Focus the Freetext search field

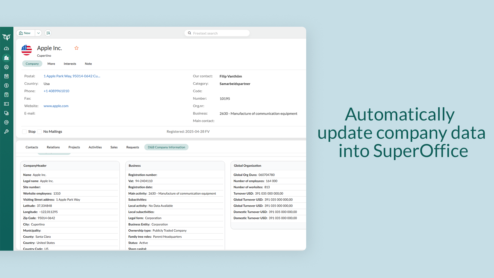(217, 33)
